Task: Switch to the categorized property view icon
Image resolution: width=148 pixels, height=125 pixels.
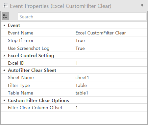Action: click(x=5, y=16)
